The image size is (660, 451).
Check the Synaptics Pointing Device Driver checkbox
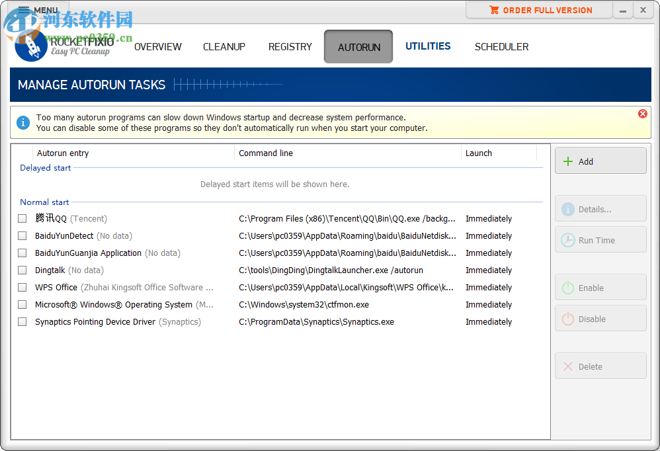[x=22, y=321]
